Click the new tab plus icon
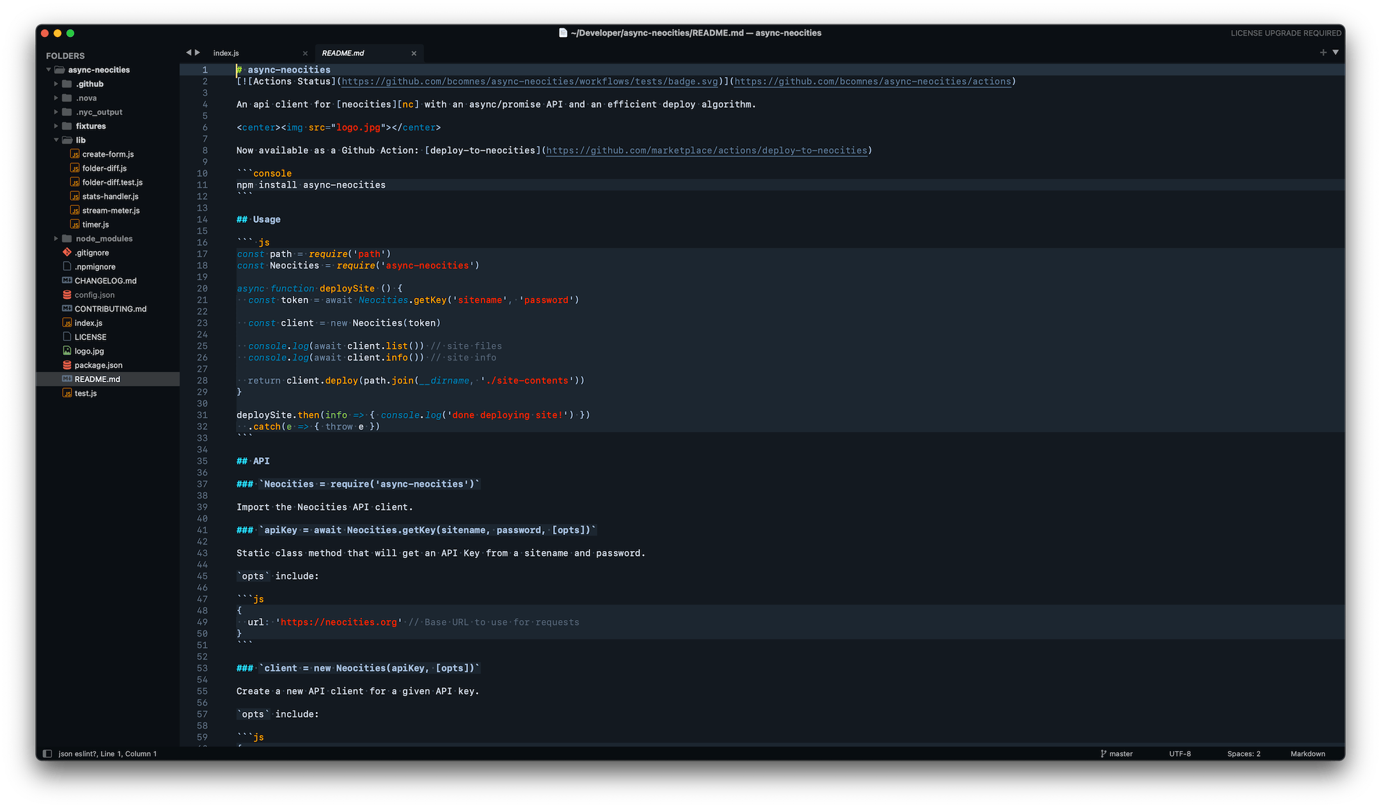This screenshot has width=1381, height=808. (x=1323, y=52)
